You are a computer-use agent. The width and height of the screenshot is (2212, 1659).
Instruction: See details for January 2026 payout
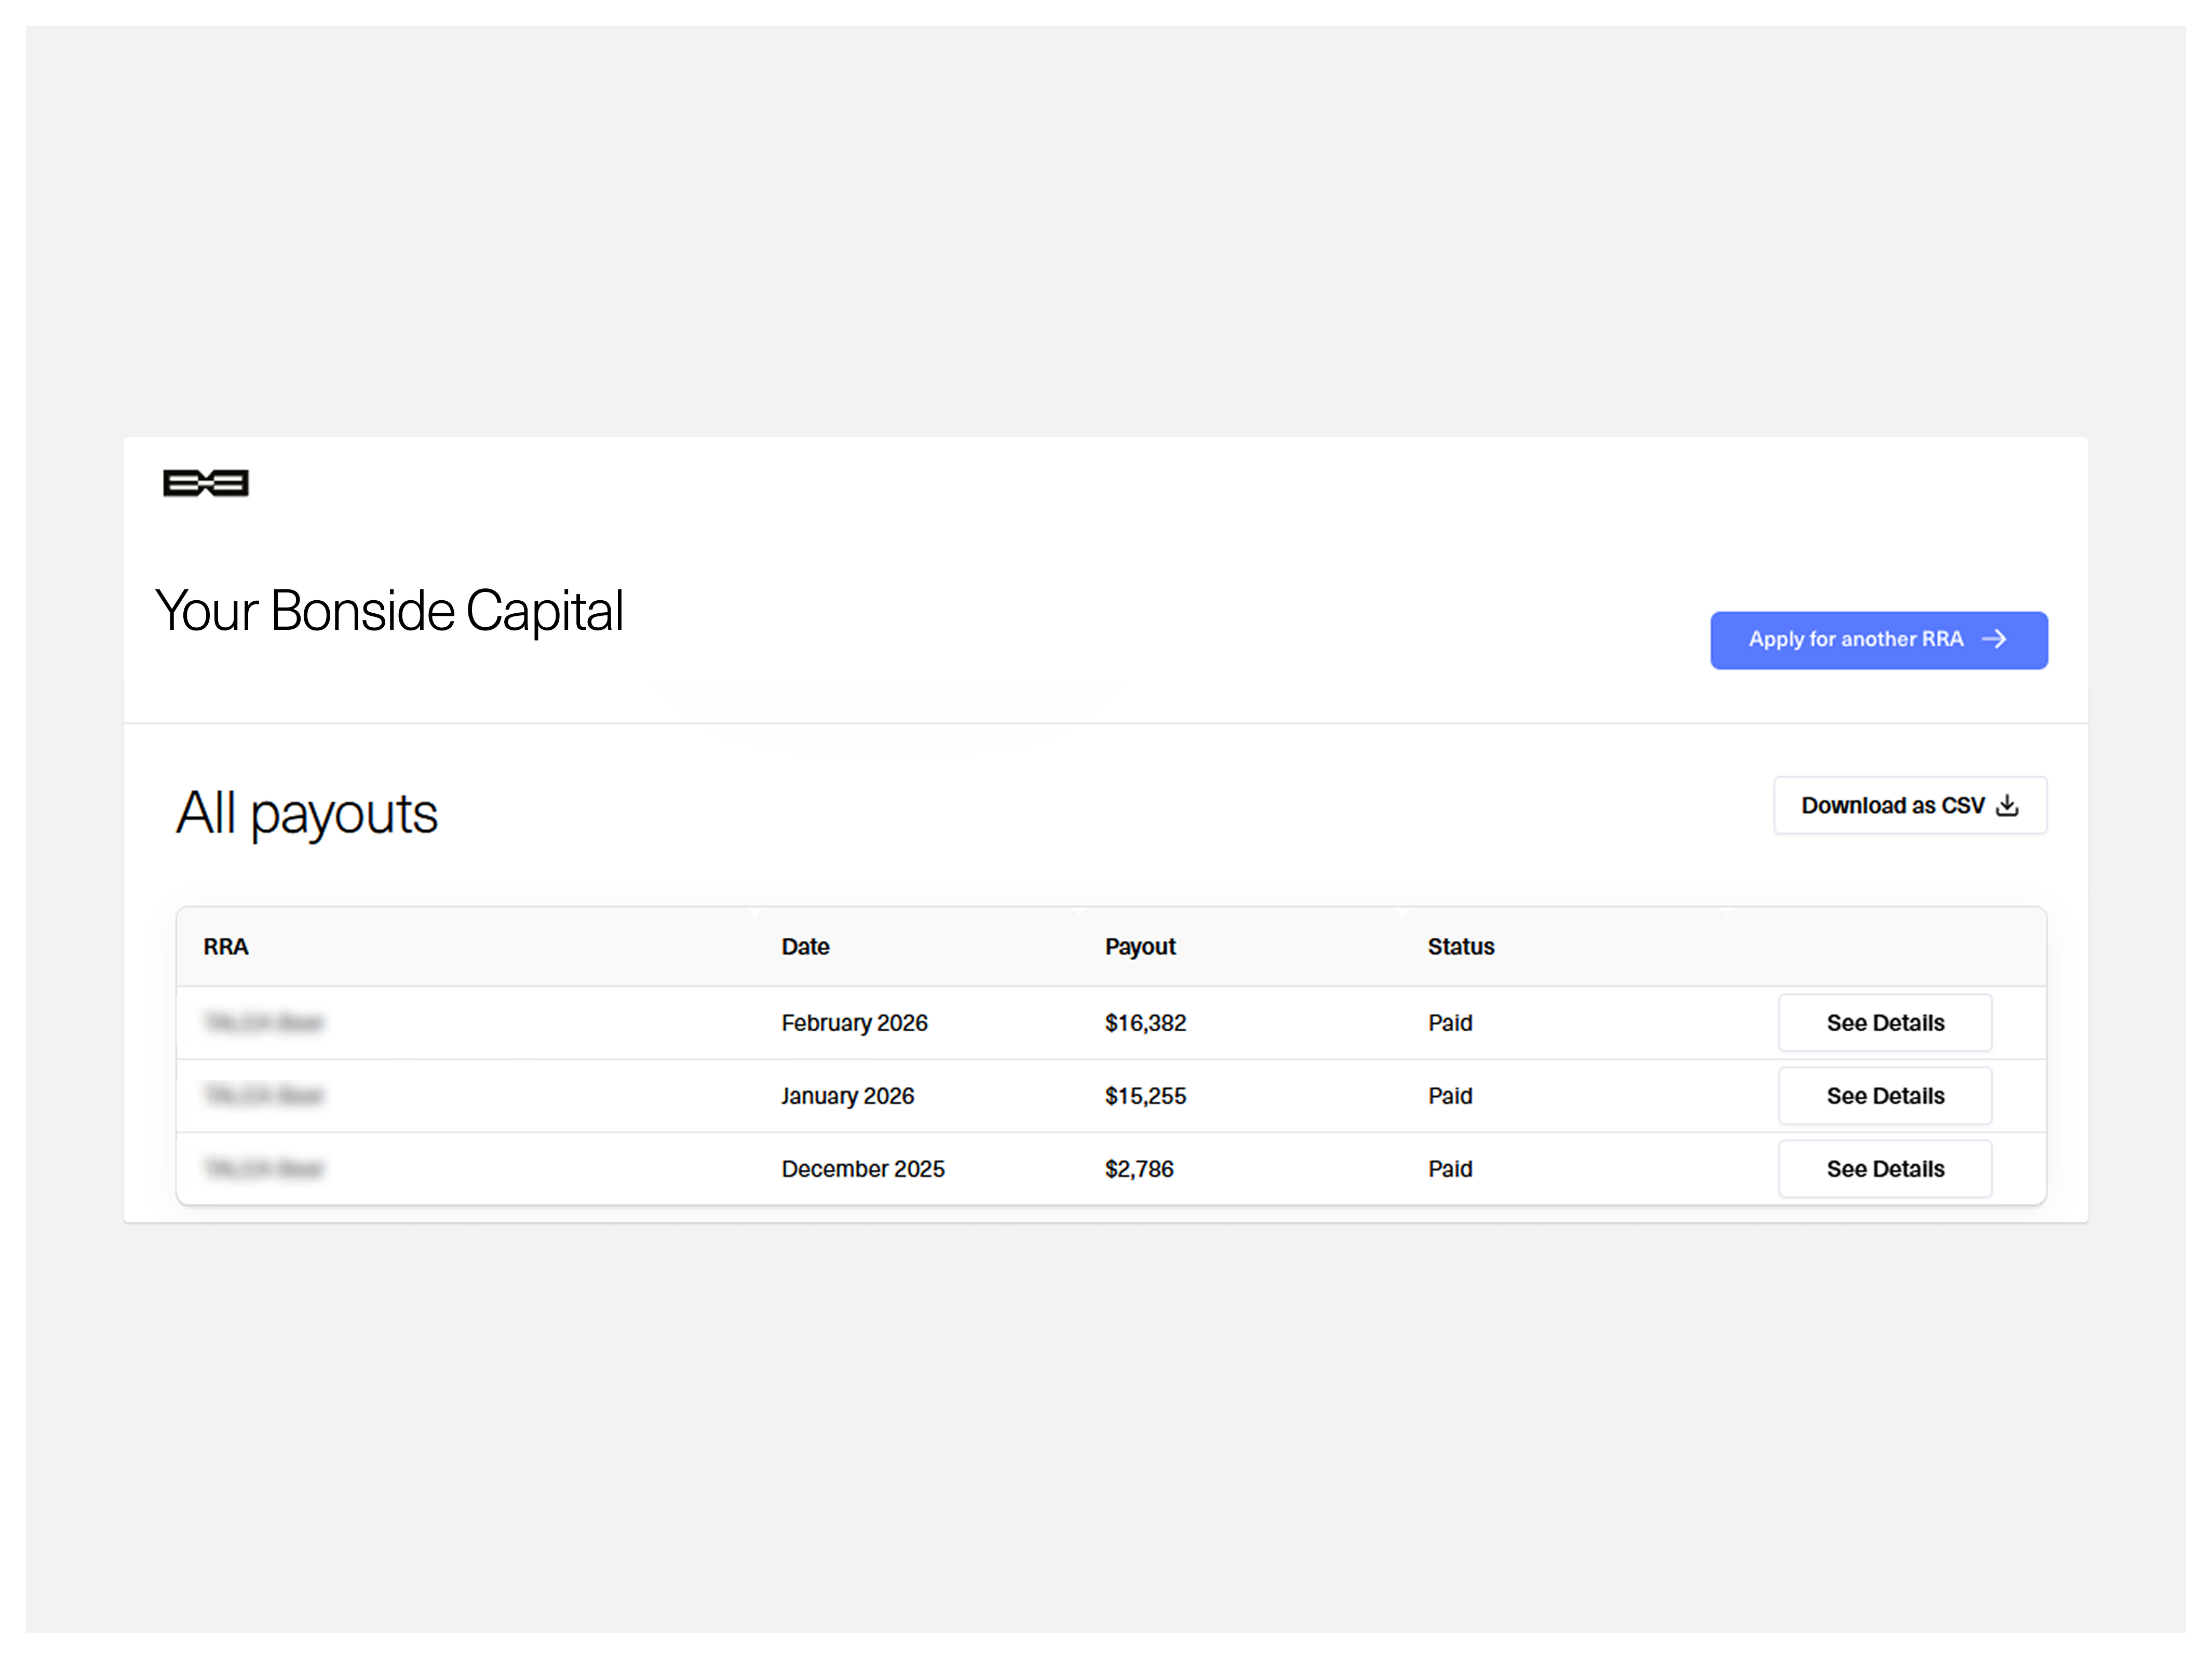point(1884,1096)
